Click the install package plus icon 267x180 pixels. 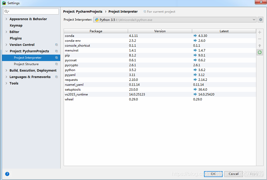coord(260,32)
